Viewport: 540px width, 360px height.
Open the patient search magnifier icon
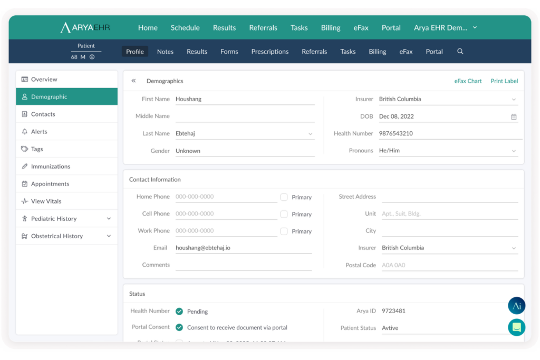(460, 51)
